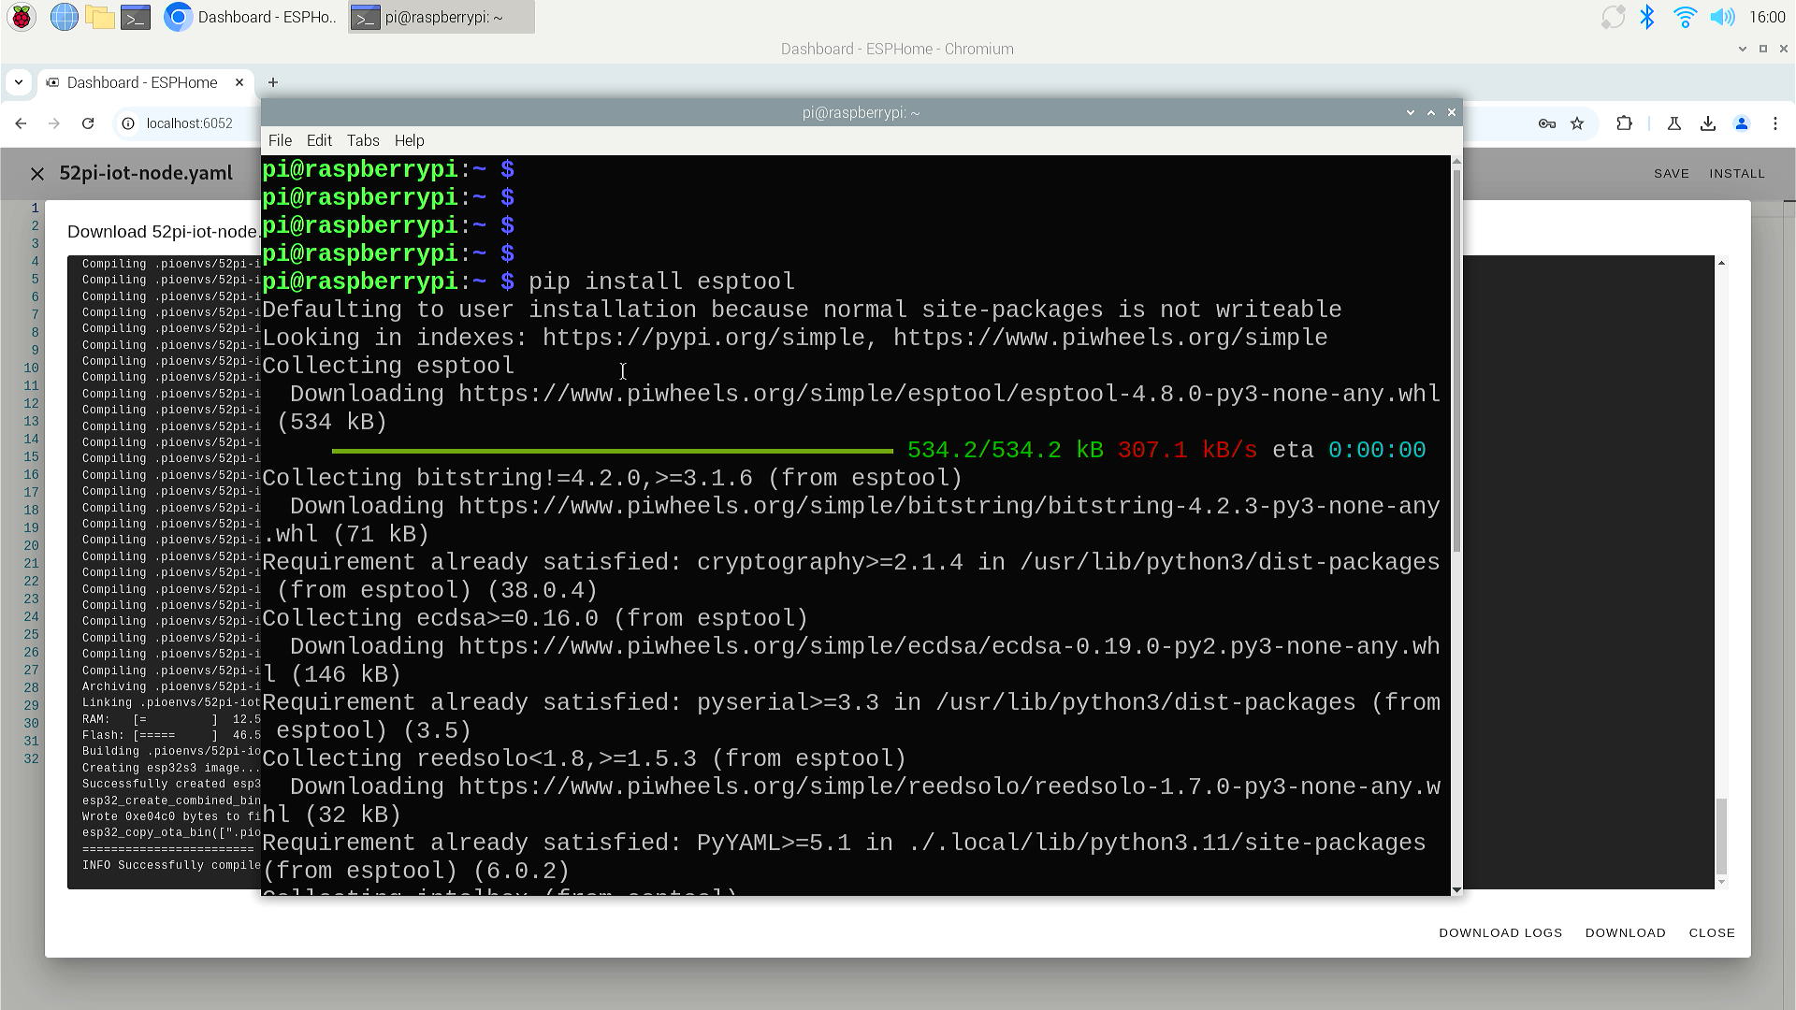The image size is (1796, 1010).
Task: Click the DOWNLOAD button for firmware
Action: point(1626,932)
